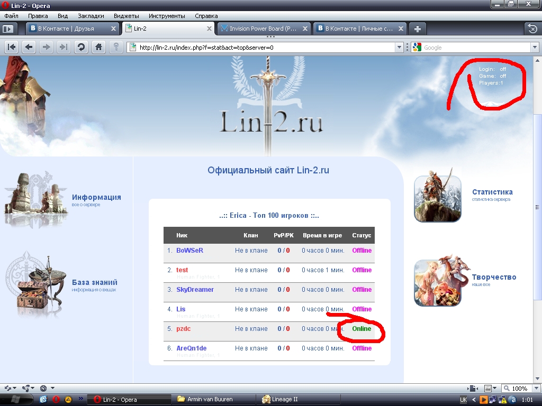Open player SkyDreamer profile link

coord(195,290)
